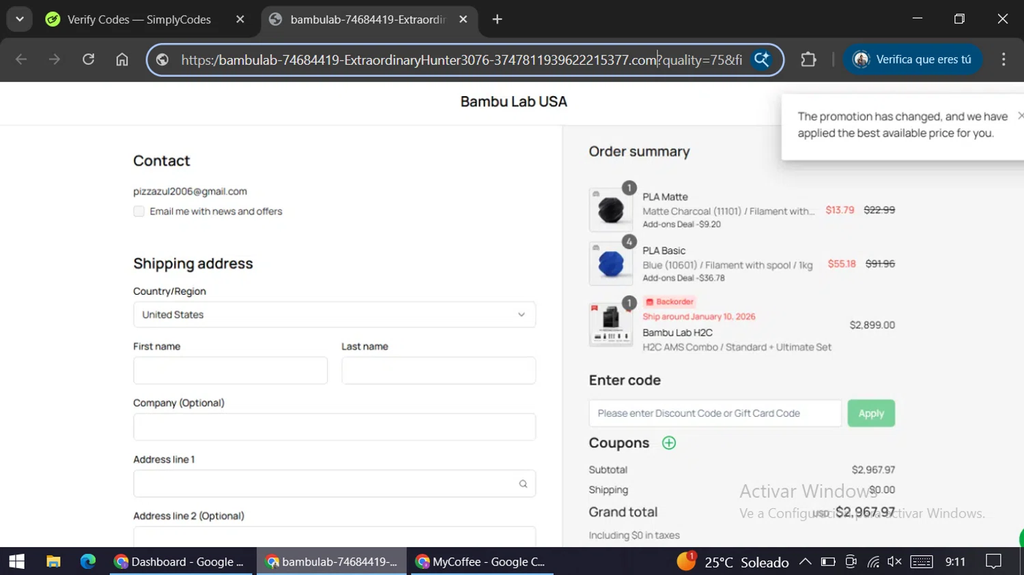Click the Company (Optional) field

335,427
